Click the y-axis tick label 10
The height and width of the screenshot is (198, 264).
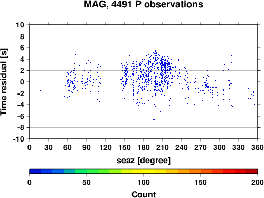pos(20,25)
